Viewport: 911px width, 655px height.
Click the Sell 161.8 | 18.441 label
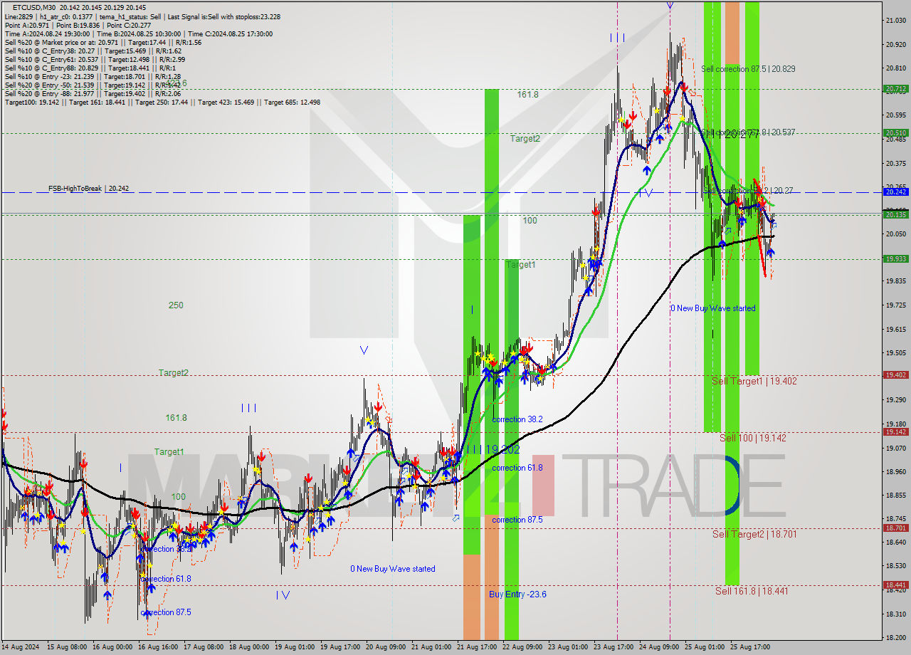pos(752,591)
